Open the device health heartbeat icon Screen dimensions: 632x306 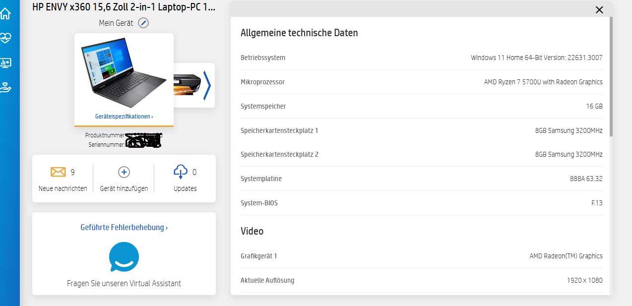[x=5, y=38]
